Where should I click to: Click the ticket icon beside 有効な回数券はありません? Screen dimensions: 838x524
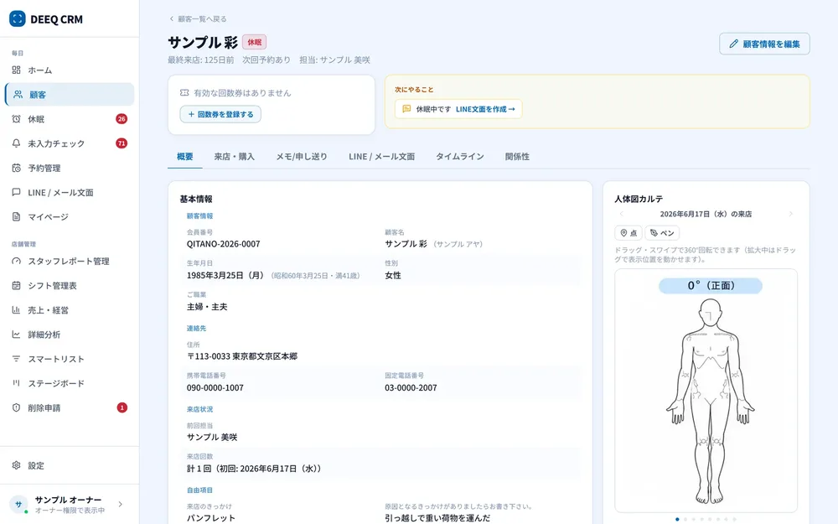point(184,92)
